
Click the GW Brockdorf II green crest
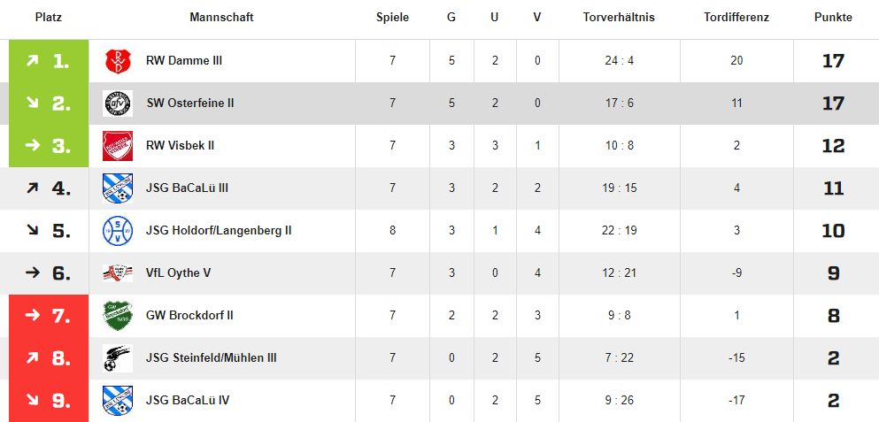point(117,316)
